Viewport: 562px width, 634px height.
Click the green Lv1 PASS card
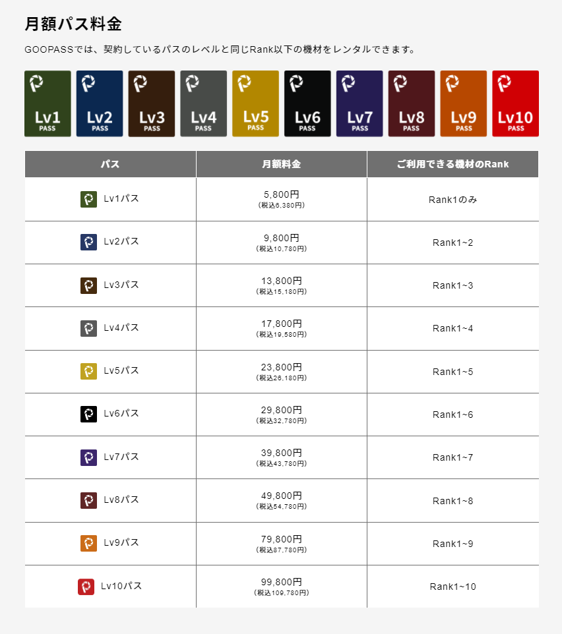(47, 103)
